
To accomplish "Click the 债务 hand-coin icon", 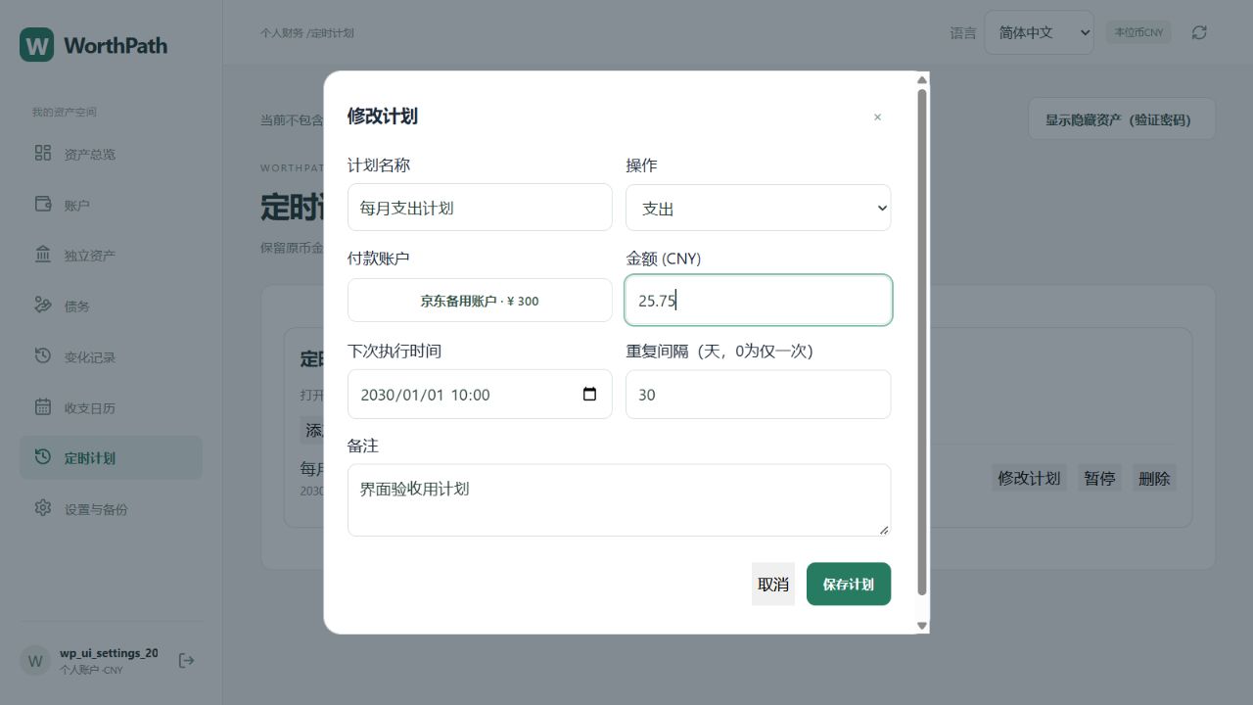I will click(x=43, y=305).
